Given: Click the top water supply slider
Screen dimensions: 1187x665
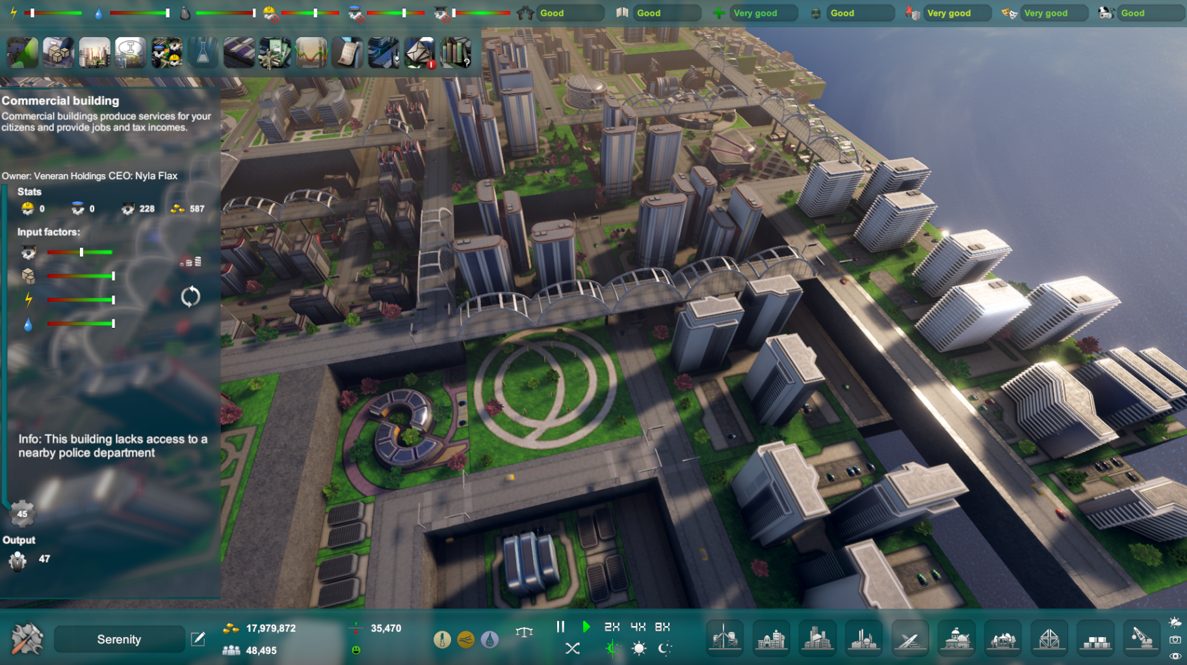Looking at the screenshot, I should pyautogui.click(x=139, y=13).
